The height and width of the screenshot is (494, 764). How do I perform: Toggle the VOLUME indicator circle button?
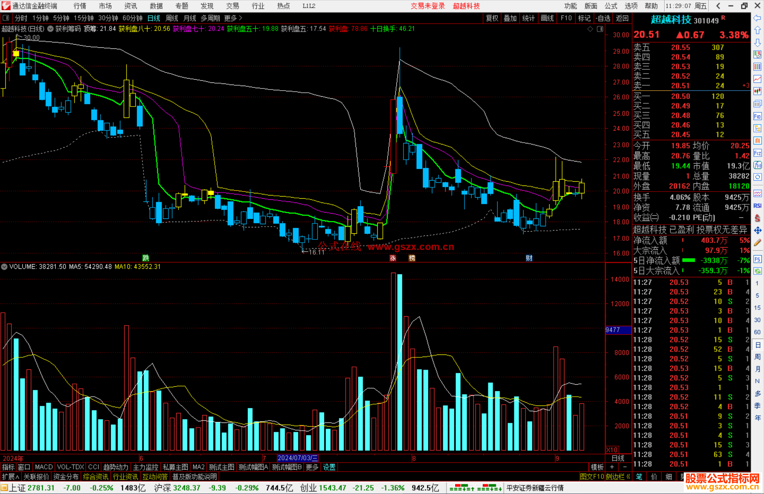point(4,267)
